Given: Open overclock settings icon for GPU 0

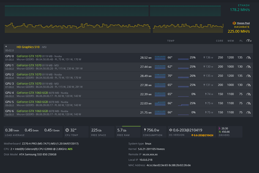Looking at the screenshot, I should pos(248,57).
